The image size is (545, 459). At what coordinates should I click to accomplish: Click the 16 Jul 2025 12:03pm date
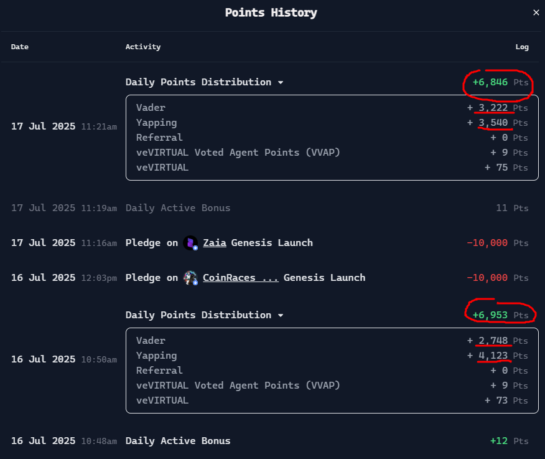[x=64, y=278]
